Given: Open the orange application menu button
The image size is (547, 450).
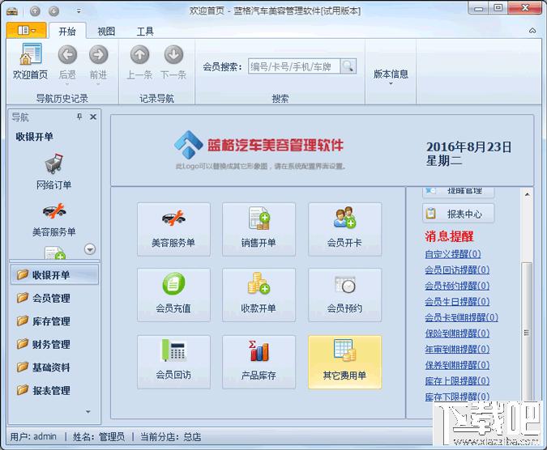Looking at the screenshot, I should (x=27, y=30).
